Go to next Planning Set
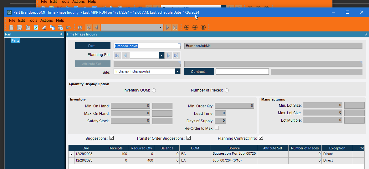The width and height of the screenshot is (369, 169). point(168,55)
